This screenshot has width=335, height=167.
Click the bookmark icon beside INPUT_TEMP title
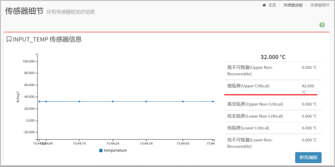point(9,40)
